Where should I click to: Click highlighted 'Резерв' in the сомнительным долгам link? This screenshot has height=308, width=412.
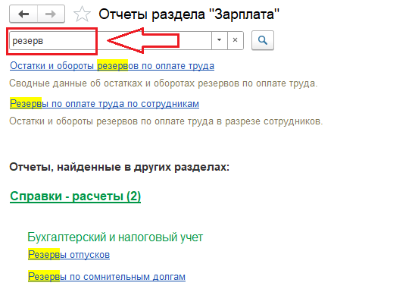44,276
